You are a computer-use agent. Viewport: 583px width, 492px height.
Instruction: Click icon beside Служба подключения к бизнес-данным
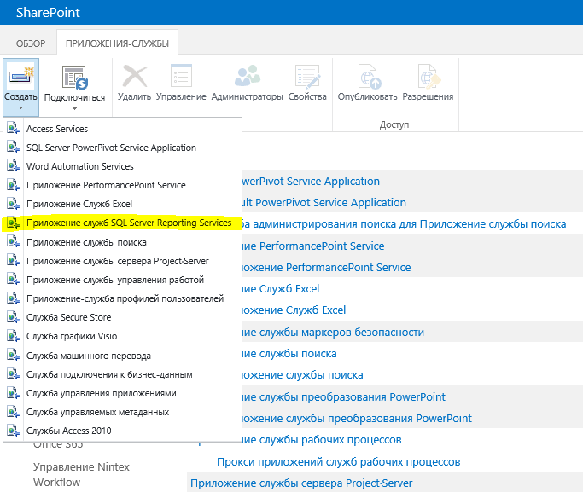[14, 374]
